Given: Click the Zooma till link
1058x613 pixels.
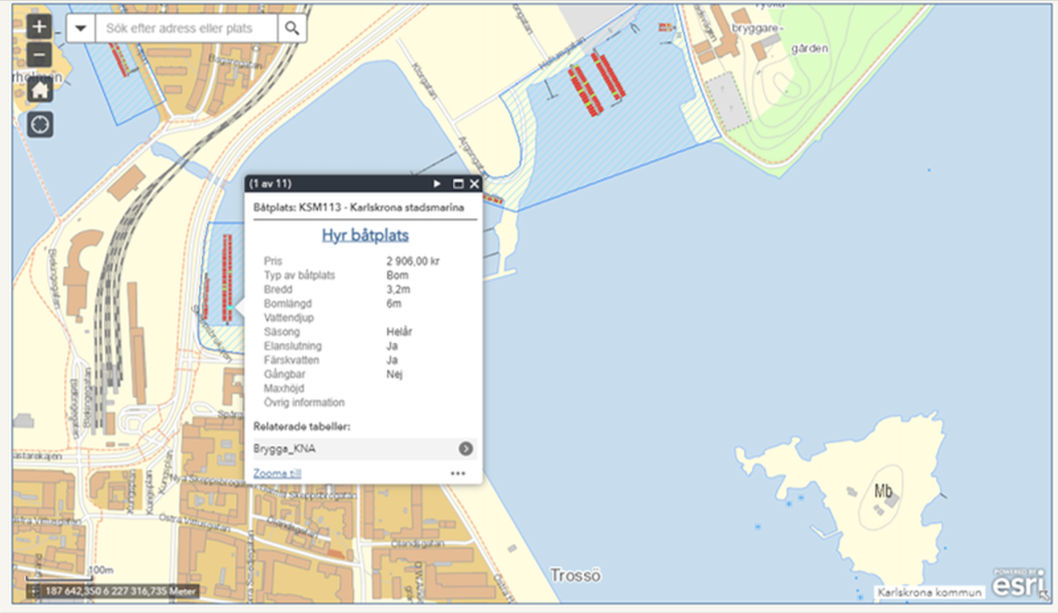Looking at the screenshot, I should point(277,473).
